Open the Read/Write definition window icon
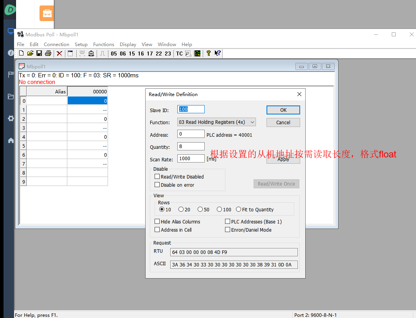Image resolution: width=416 pixels, height=318 pixels. [x=70, y=54]
